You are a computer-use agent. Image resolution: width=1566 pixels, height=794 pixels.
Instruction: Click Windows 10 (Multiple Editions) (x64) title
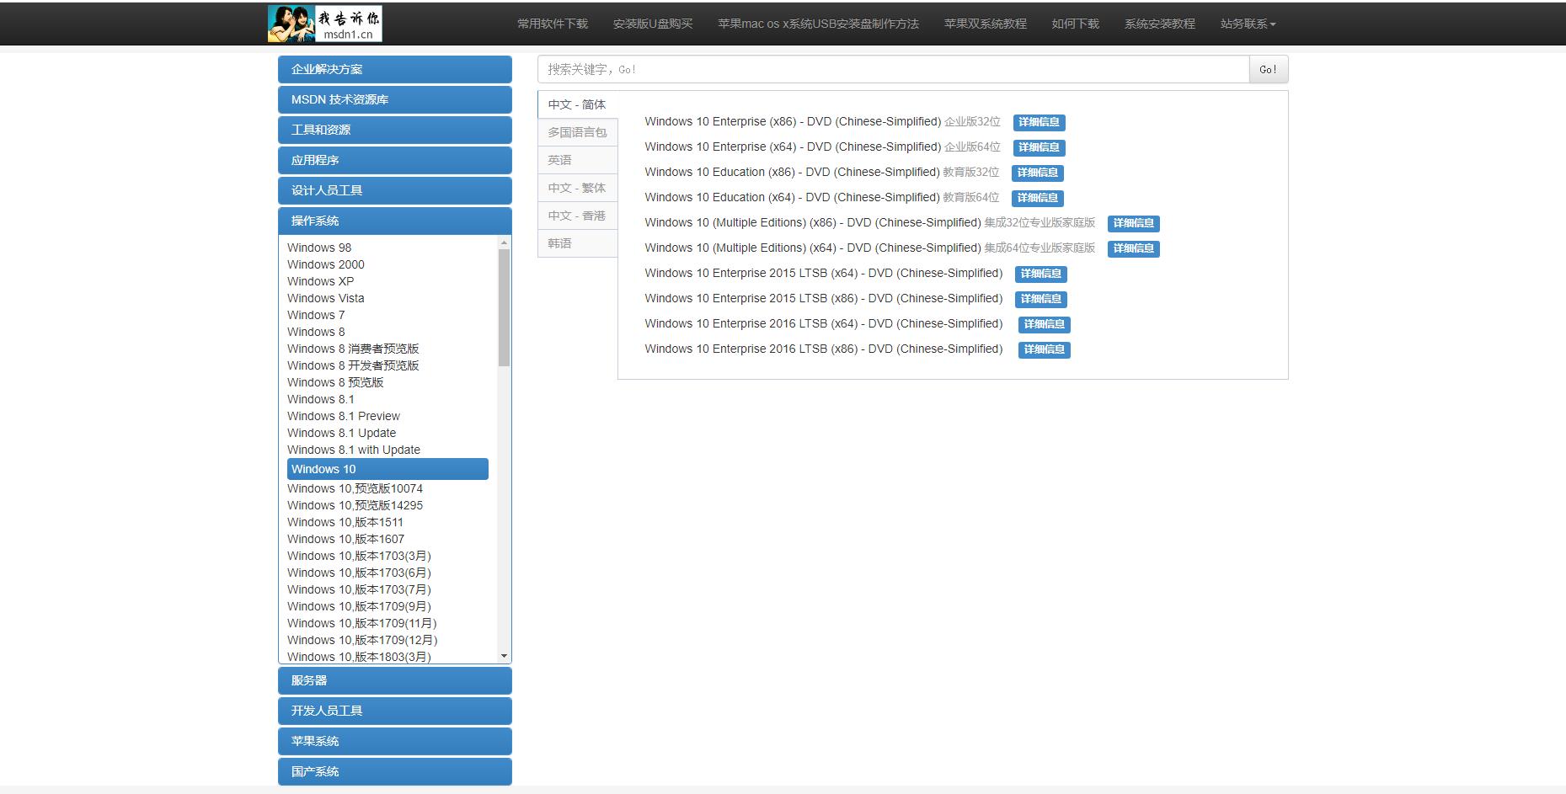(x=813, y=248)
